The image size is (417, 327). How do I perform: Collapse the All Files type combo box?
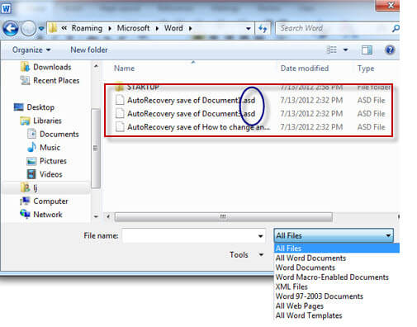[334, 235]
